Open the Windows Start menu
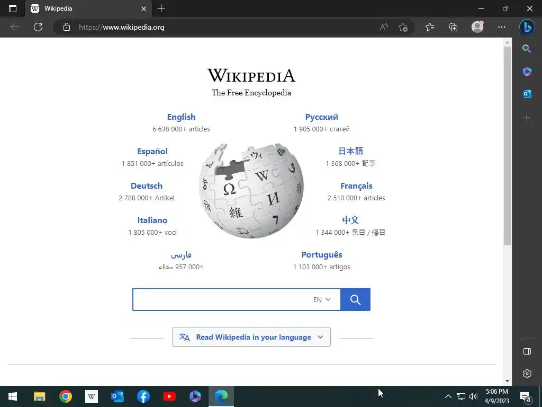This screenshot has width=542, height=407. (x=13, y=396)
